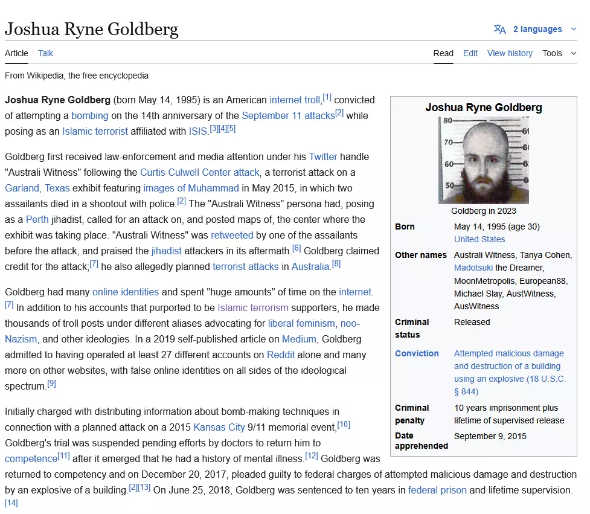Follow the internet troll link
The image size is (590, 514).
(x=295, y=100)
